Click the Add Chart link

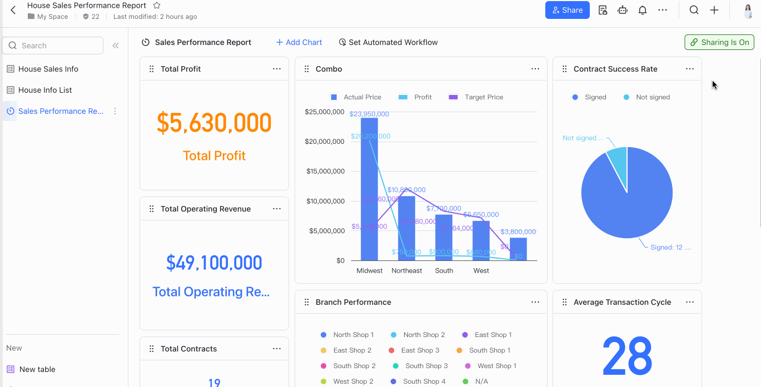pos(299,42)
